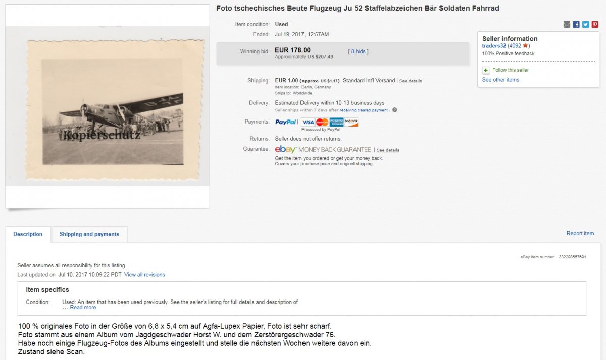This screenshot has width=606, height=360.
Task: Click the PayPal logo under Payments
Action: pyautogui.click(x=286, y=122)
